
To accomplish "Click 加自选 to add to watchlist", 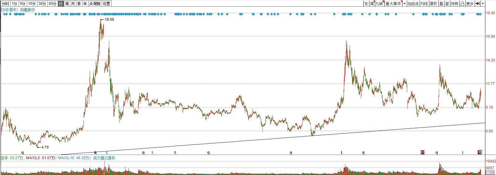I will (x=413, y=4).
